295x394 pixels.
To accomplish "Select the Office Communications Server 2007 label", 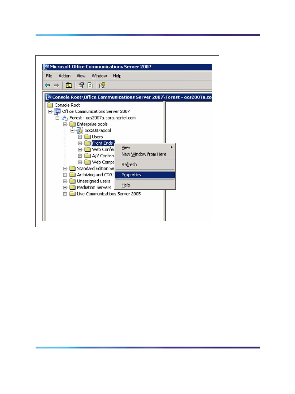I will tap(96, 112).
